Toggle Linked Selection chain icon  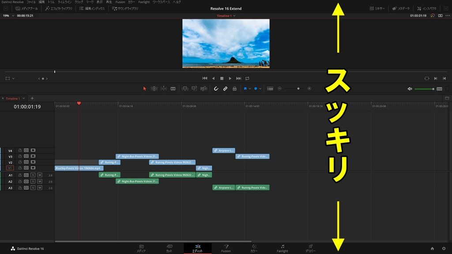tap(225, 89)
